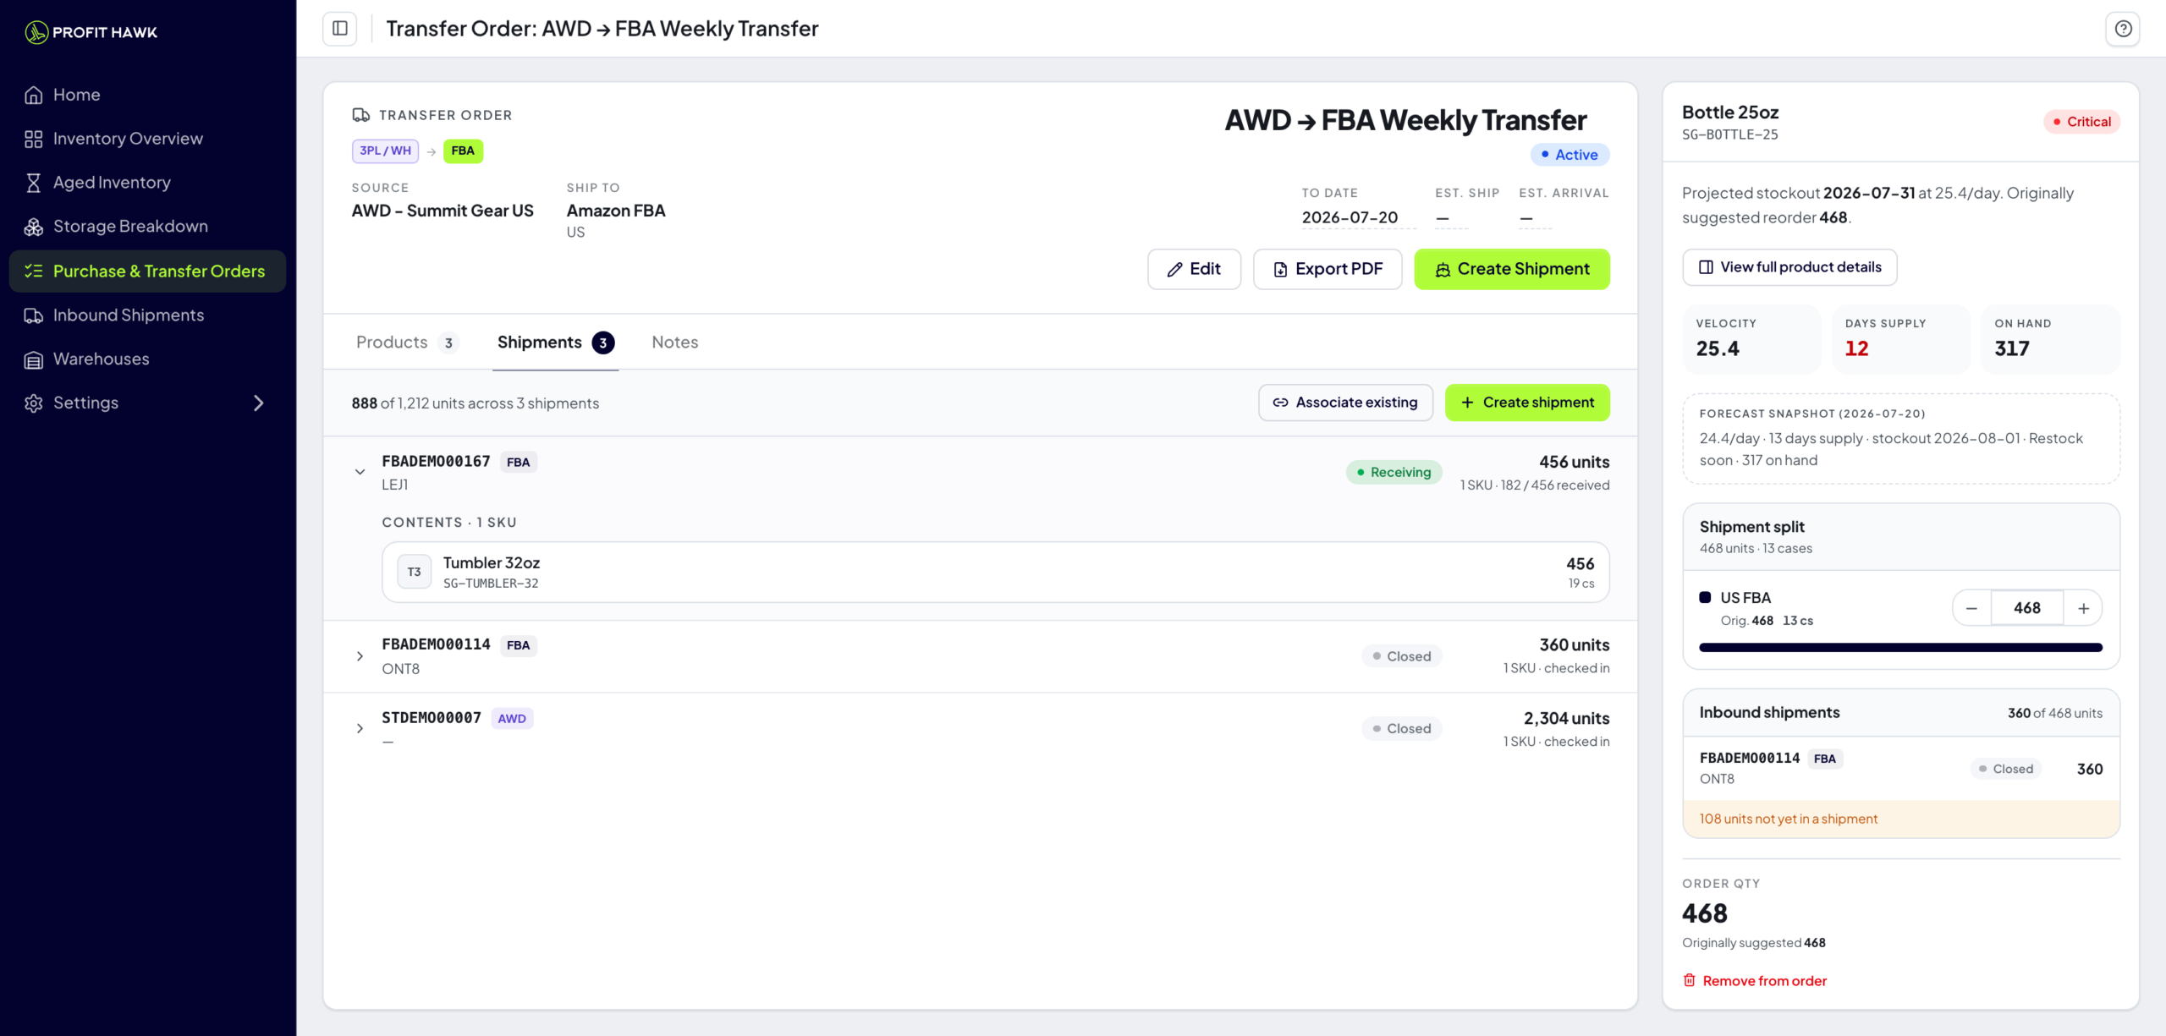Screen dimensions: 2166x1036
Task: Click the Transfer Order truck icon
Action: pyautogui.click(x=361, y=115)
